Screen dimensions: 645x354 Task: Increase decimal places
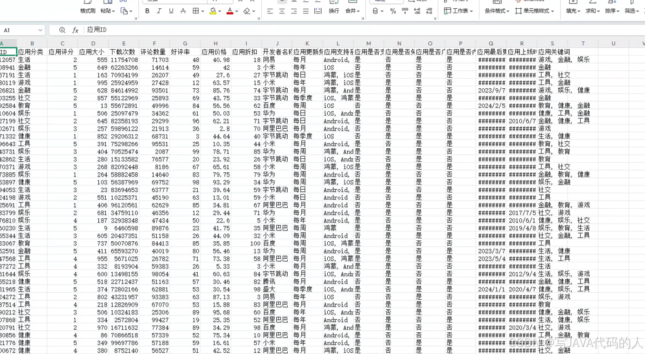click(x=417, y=11)
